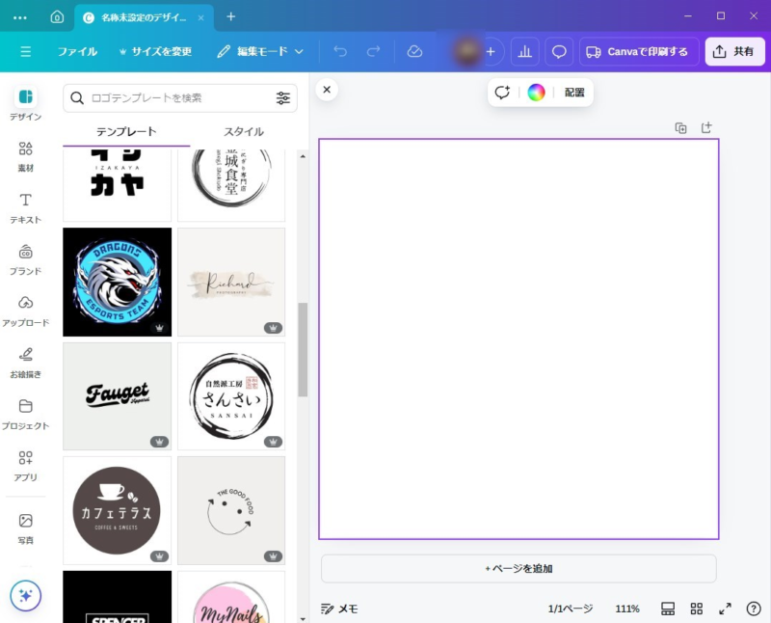The width and height of the screenshot is (771, 623).
Task: Click the Canva AI sparkle assistant button
Action: coord(26,595)
